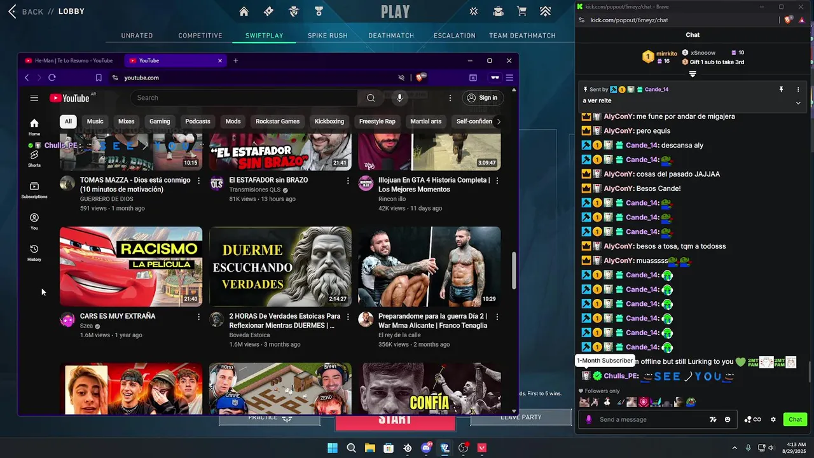Open options for Preparandome para la guerra video
The image size is (814, 458).
[x=497, y=316]
